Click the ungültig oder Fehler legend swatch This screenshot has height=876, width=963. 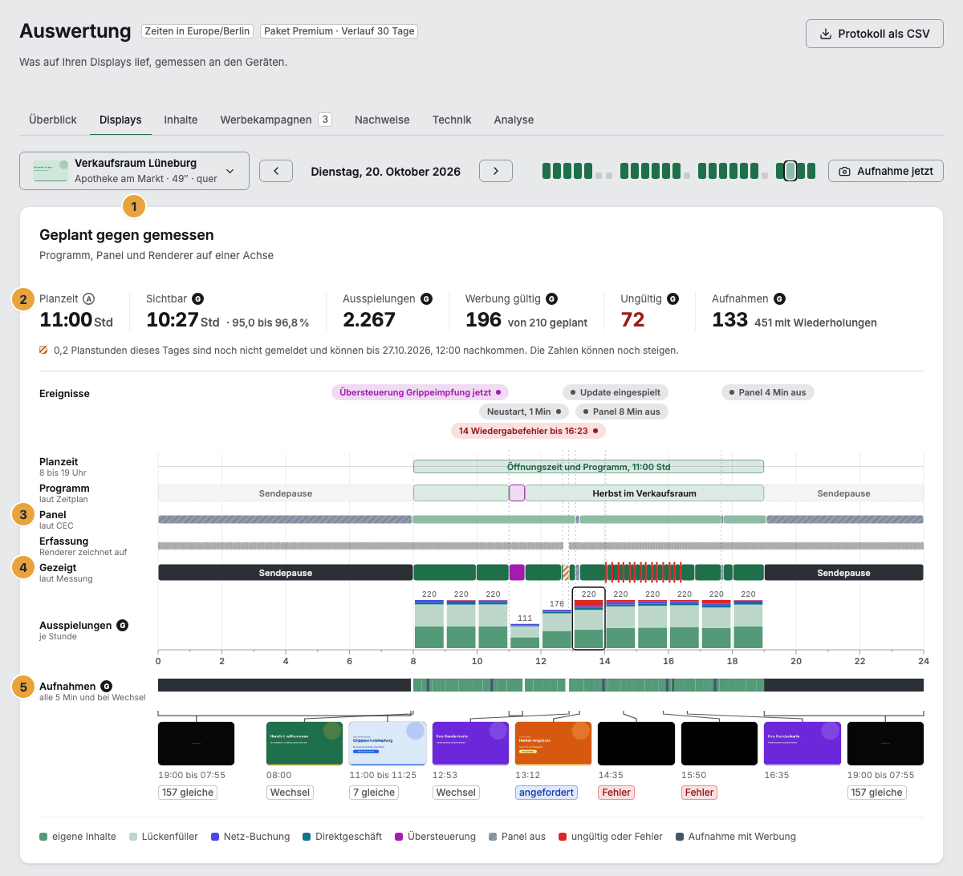[563, 837]
